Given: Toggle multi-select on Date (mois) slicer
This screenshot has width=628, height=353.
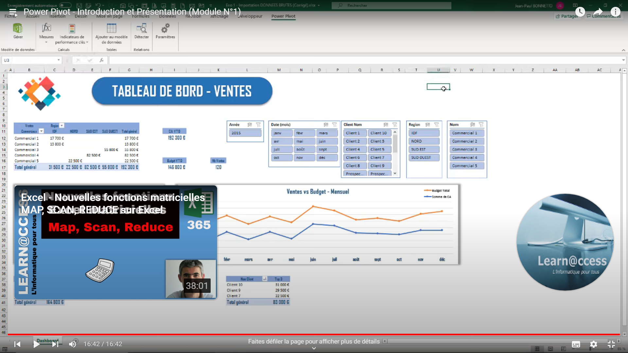Looking at the screenshot, I should coord(326,125).
